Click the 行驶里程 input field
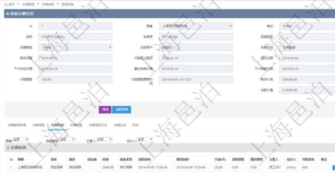This screenshot has height=173, width=335. [x=75, y=79]
